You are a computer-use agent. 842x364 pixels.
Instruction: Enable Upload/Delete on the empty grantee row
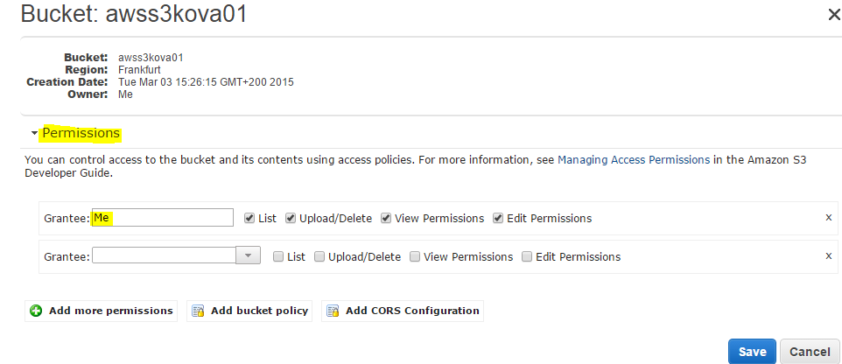coord(319,256)
